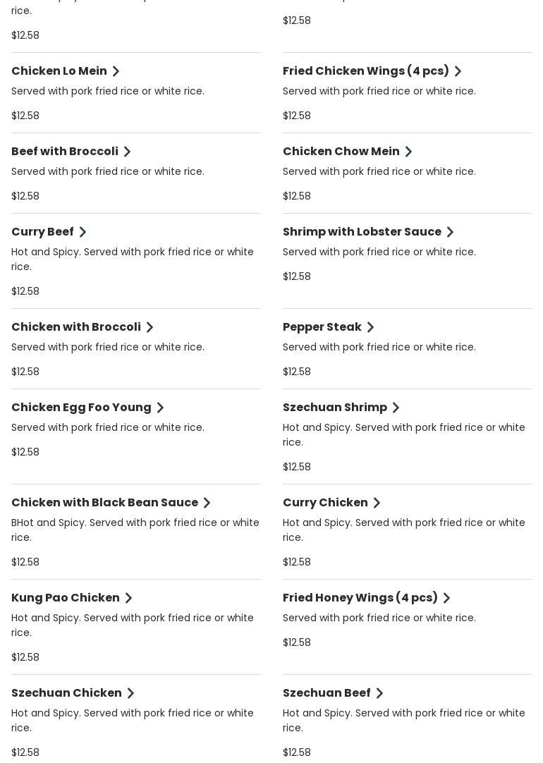The width and height of the screenshot is (543, 763).
Task: Click the $12.58 price under Pepper Steak
Action: (x=297, y=372)
